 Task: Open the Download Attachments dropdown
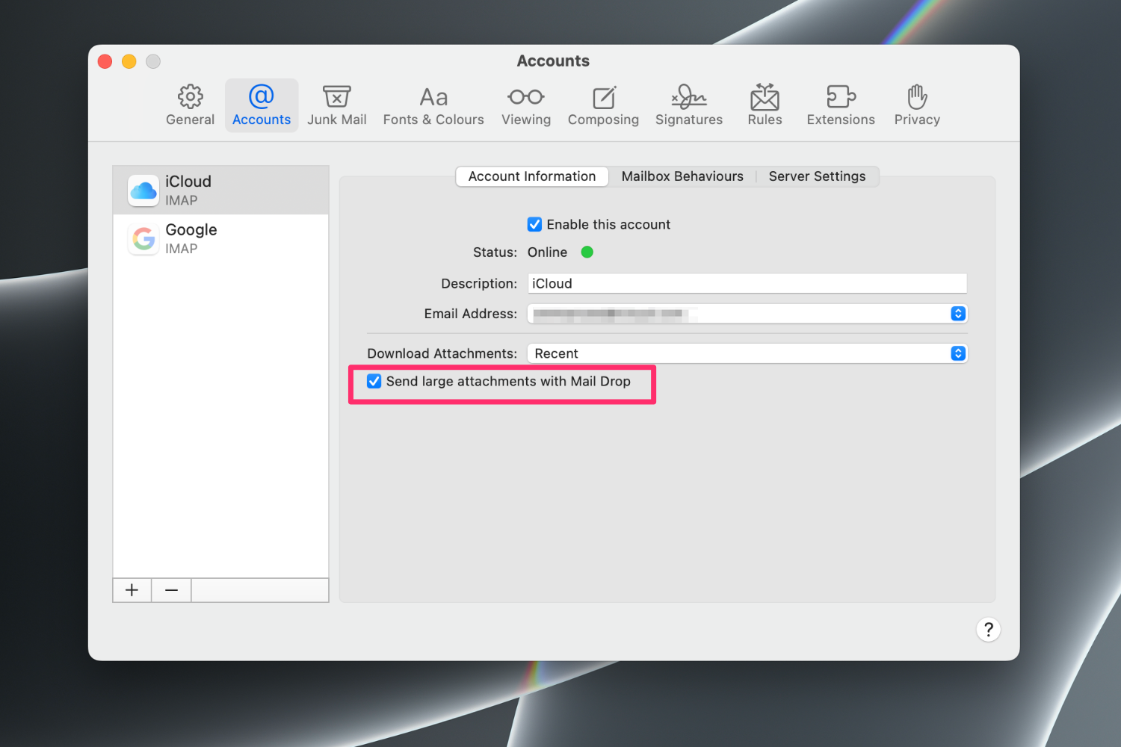(957, 353)
